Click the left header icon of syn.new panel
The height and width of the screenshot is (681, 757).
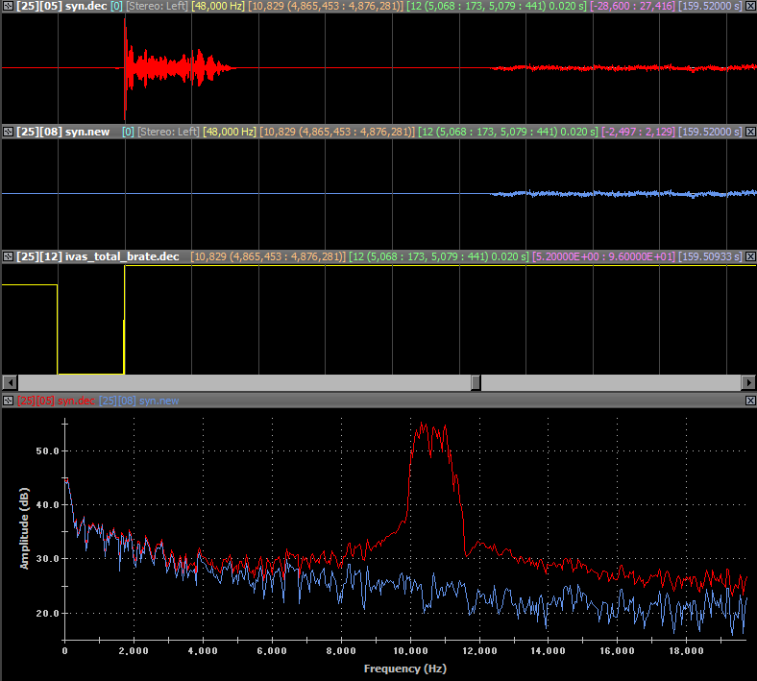point(8,132)
